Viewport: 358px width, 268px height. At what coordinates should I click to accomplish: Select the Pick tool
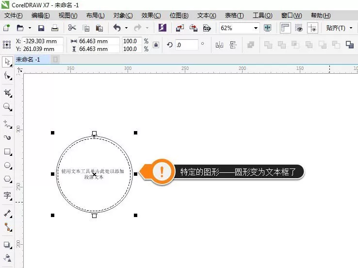(8, 62)
